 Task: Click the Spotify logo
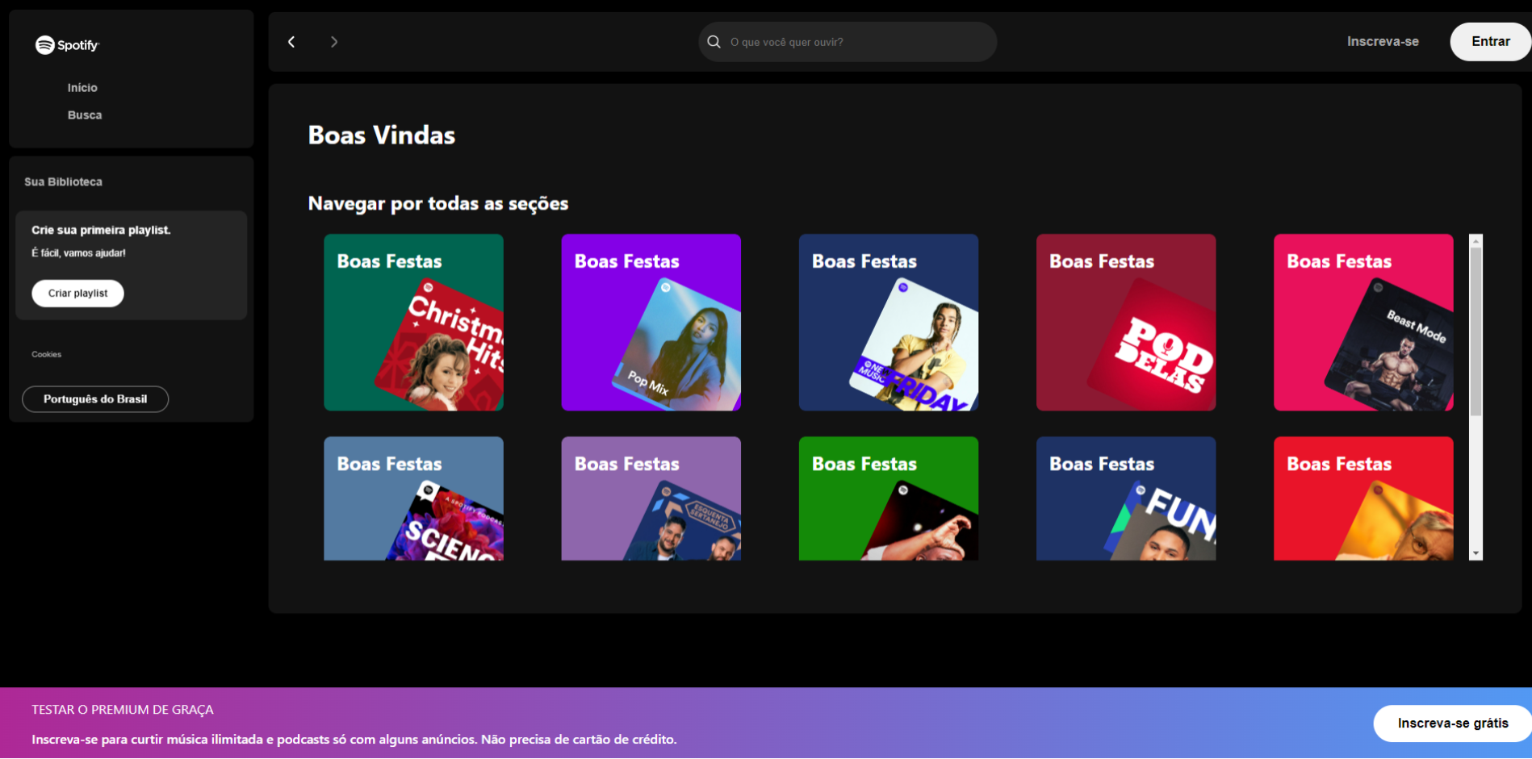67,45
